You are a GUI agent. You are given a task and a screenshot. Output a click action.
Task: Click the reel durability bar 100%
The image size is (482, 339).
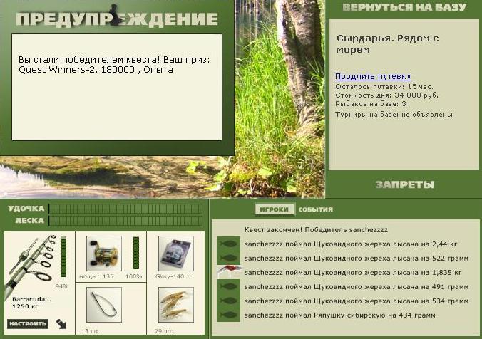(136, 253)
